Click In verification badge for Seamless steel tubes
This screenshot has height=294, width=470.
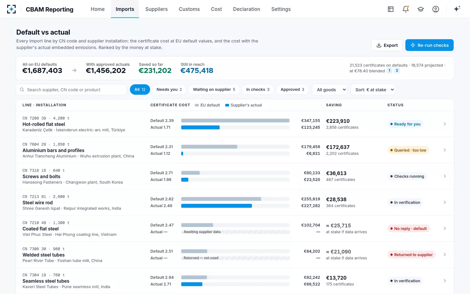[405, 281]
